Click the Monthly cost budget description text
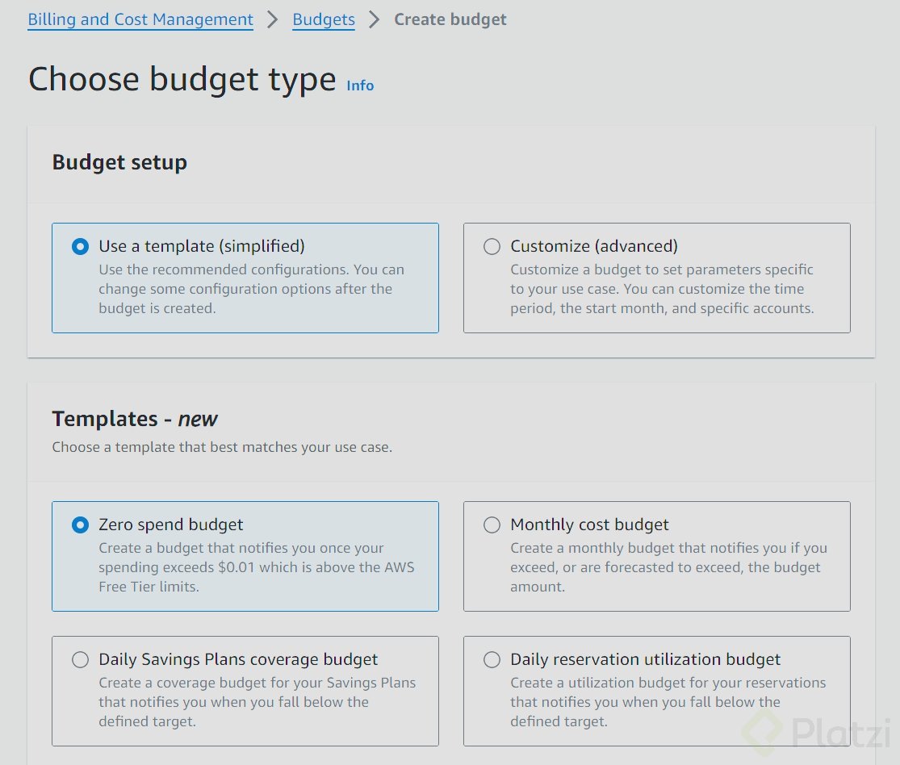This screenshot has width=900, height=765. [668, 567]
